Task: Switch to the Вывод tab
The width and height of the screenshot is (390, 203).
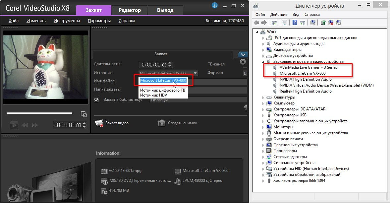Action: click(x=165, y=10)
